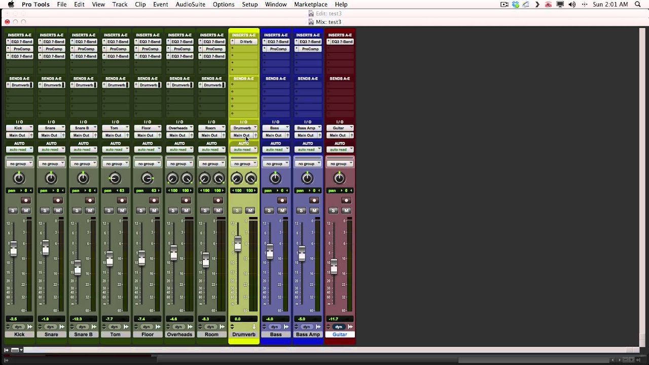Open the Track menu
The width and height of the screenshot is (649, 365).
pyautogui.click(x=120, y=5)
